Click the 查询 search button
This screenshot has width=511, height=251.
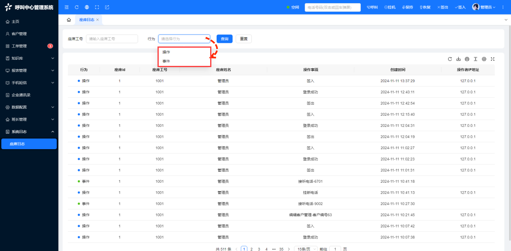point(224,39)
